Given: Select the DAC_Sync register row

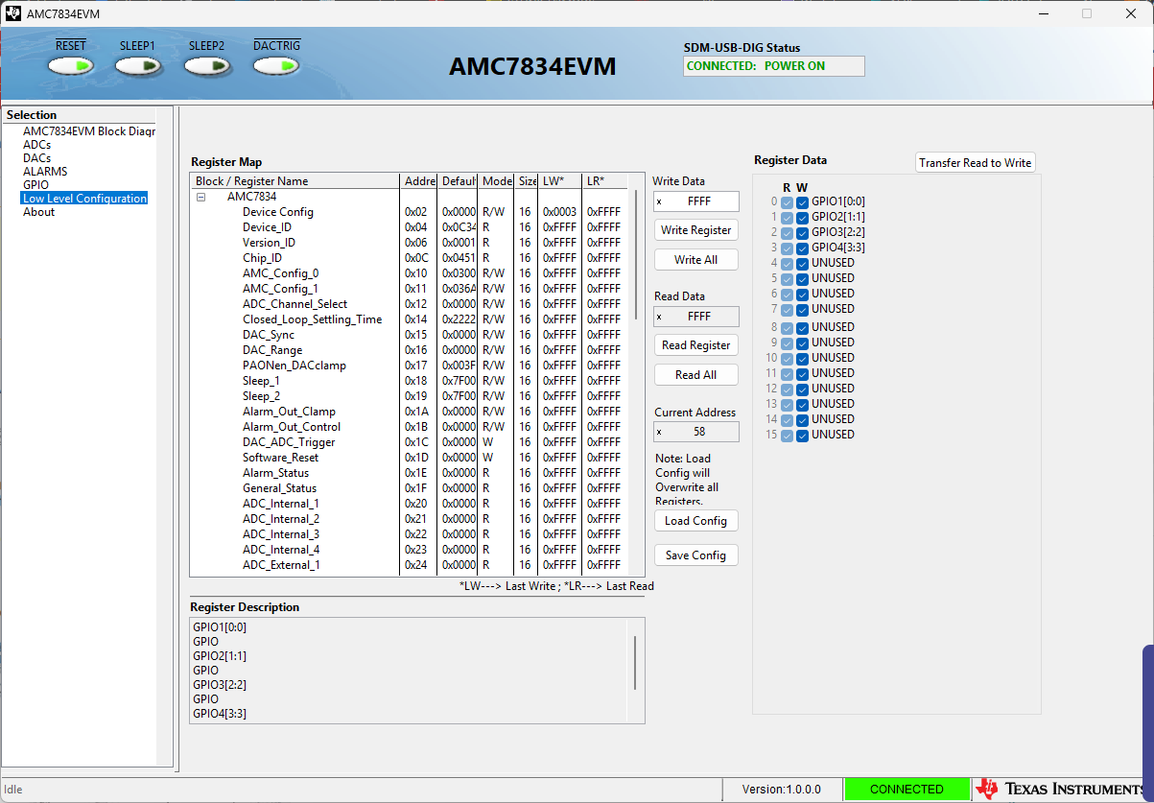Looking at the screenshot, I should coord(410,335).
